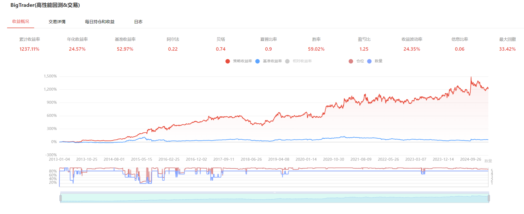The image size is (524, 214).
Task: Click the pink 仓位 legend dot
Action: click(x=351, y=61)
